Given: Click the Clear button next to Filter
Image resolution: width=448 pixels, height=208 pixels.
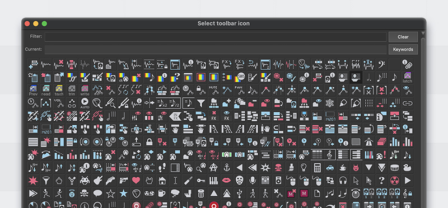Looking at the screenshot, I should [x=403, y=37].
